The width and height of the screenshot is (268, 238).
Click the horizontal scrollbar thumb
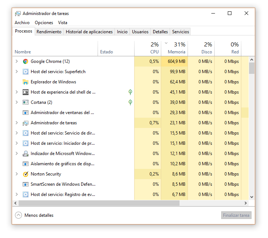[99, 203]
